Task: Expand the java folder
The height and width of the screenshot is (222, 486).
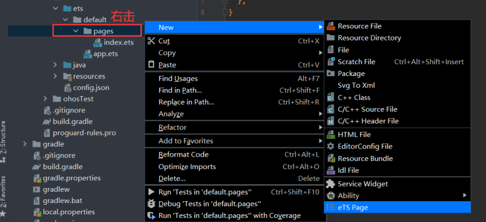Action: point(56,65)
